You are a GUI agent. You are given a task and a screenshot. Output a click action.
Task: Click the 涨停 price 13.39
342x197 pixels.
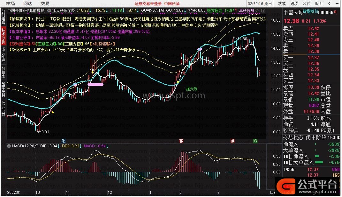[x=314, y=87]
